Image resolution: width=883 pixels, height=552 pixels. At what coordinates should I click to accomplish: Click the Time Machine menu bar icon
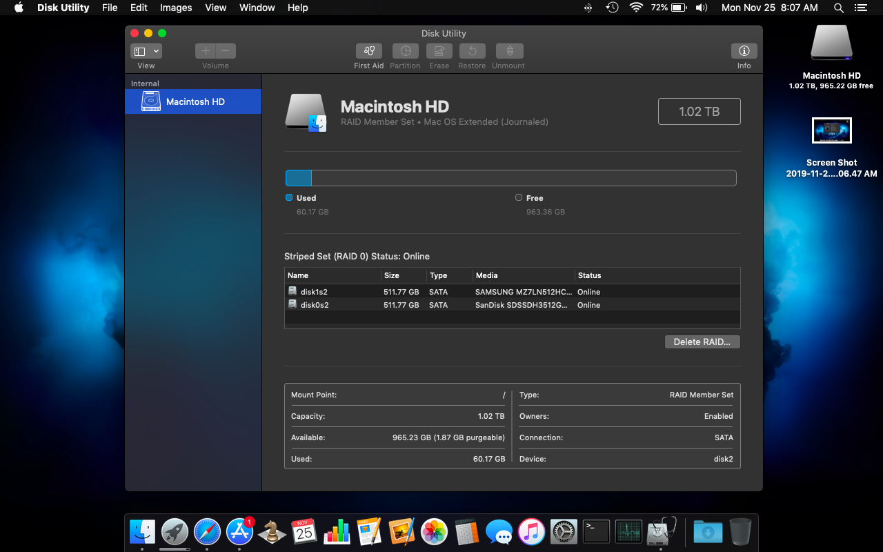pyautogui.click(x=612, y=8)
